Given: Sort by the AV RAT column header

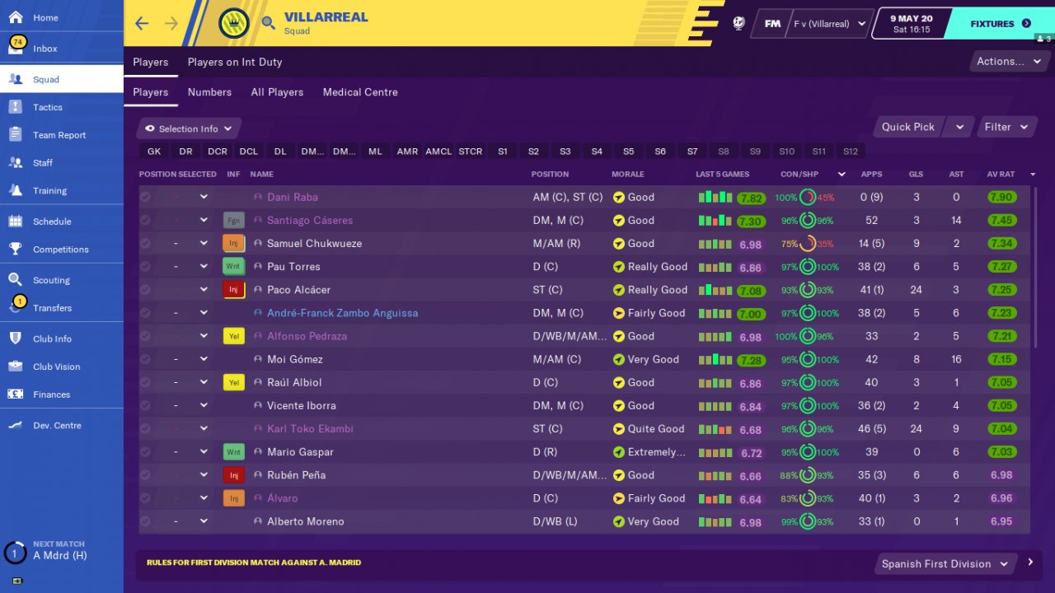Looking at the screenshot, I should pyautogui.click(x=1001, y=175).
